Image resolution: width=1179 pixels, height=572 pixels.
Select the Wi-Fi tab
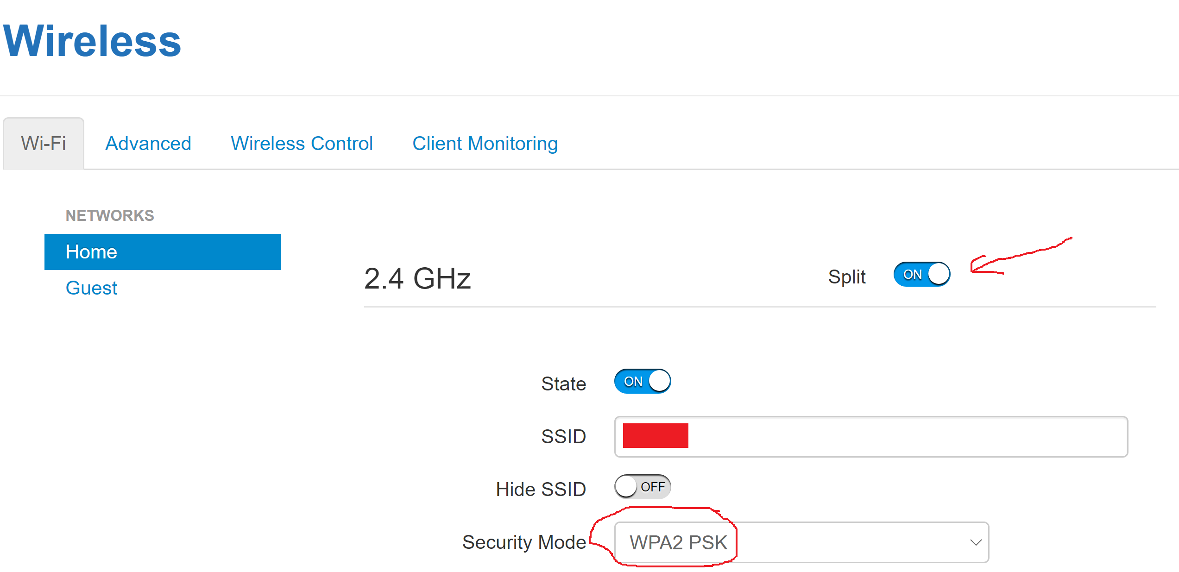(x=44, y=144)
